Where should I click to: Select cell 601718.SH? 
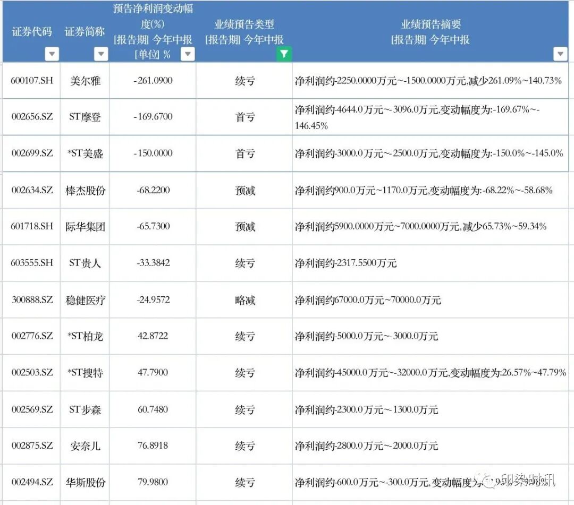tap(31, 226)
